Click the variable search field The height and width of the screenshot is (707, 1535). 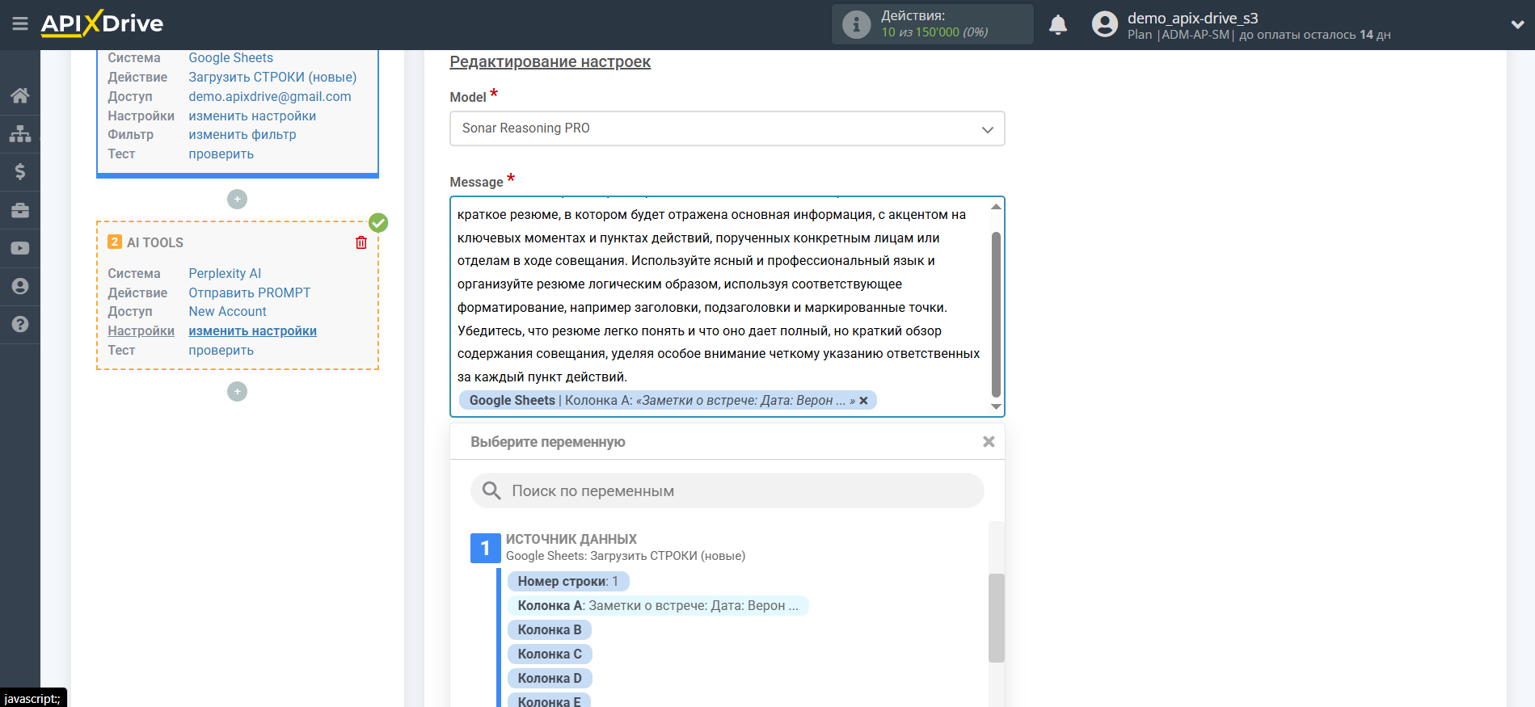(727, 490)
